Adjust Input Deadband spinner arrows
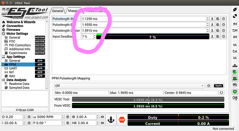Image resolution: width=239 pixels, height=131 pixels. pyautogui.click(x=95, y=36)
